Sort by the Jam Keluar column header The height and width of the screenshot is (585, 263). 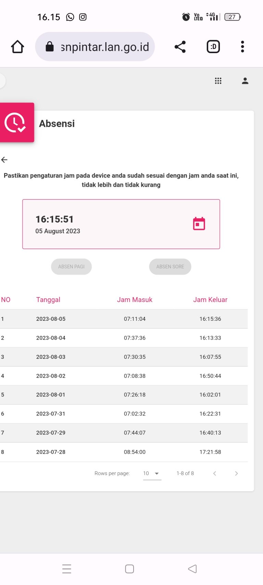210,300
